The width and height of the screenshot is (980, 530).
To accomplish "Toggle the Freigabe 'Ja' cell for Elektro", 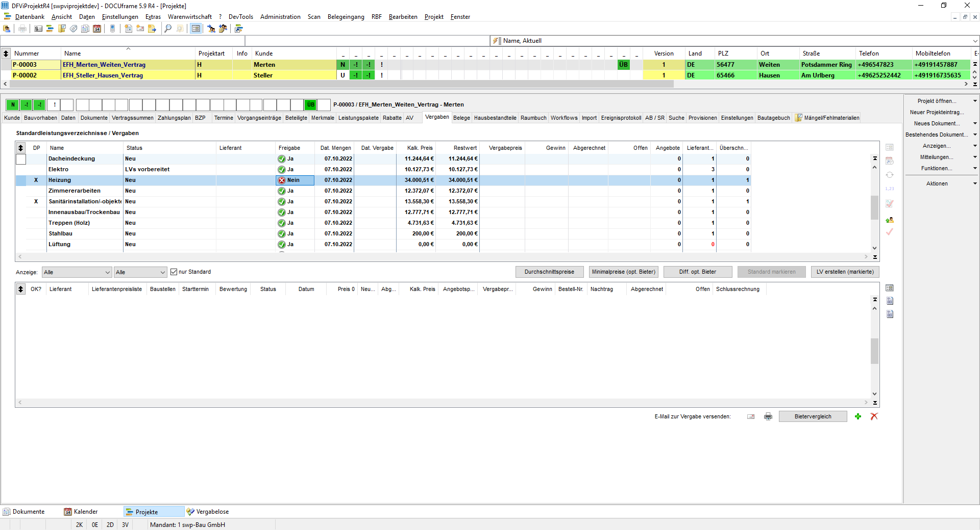I will 295,169.
